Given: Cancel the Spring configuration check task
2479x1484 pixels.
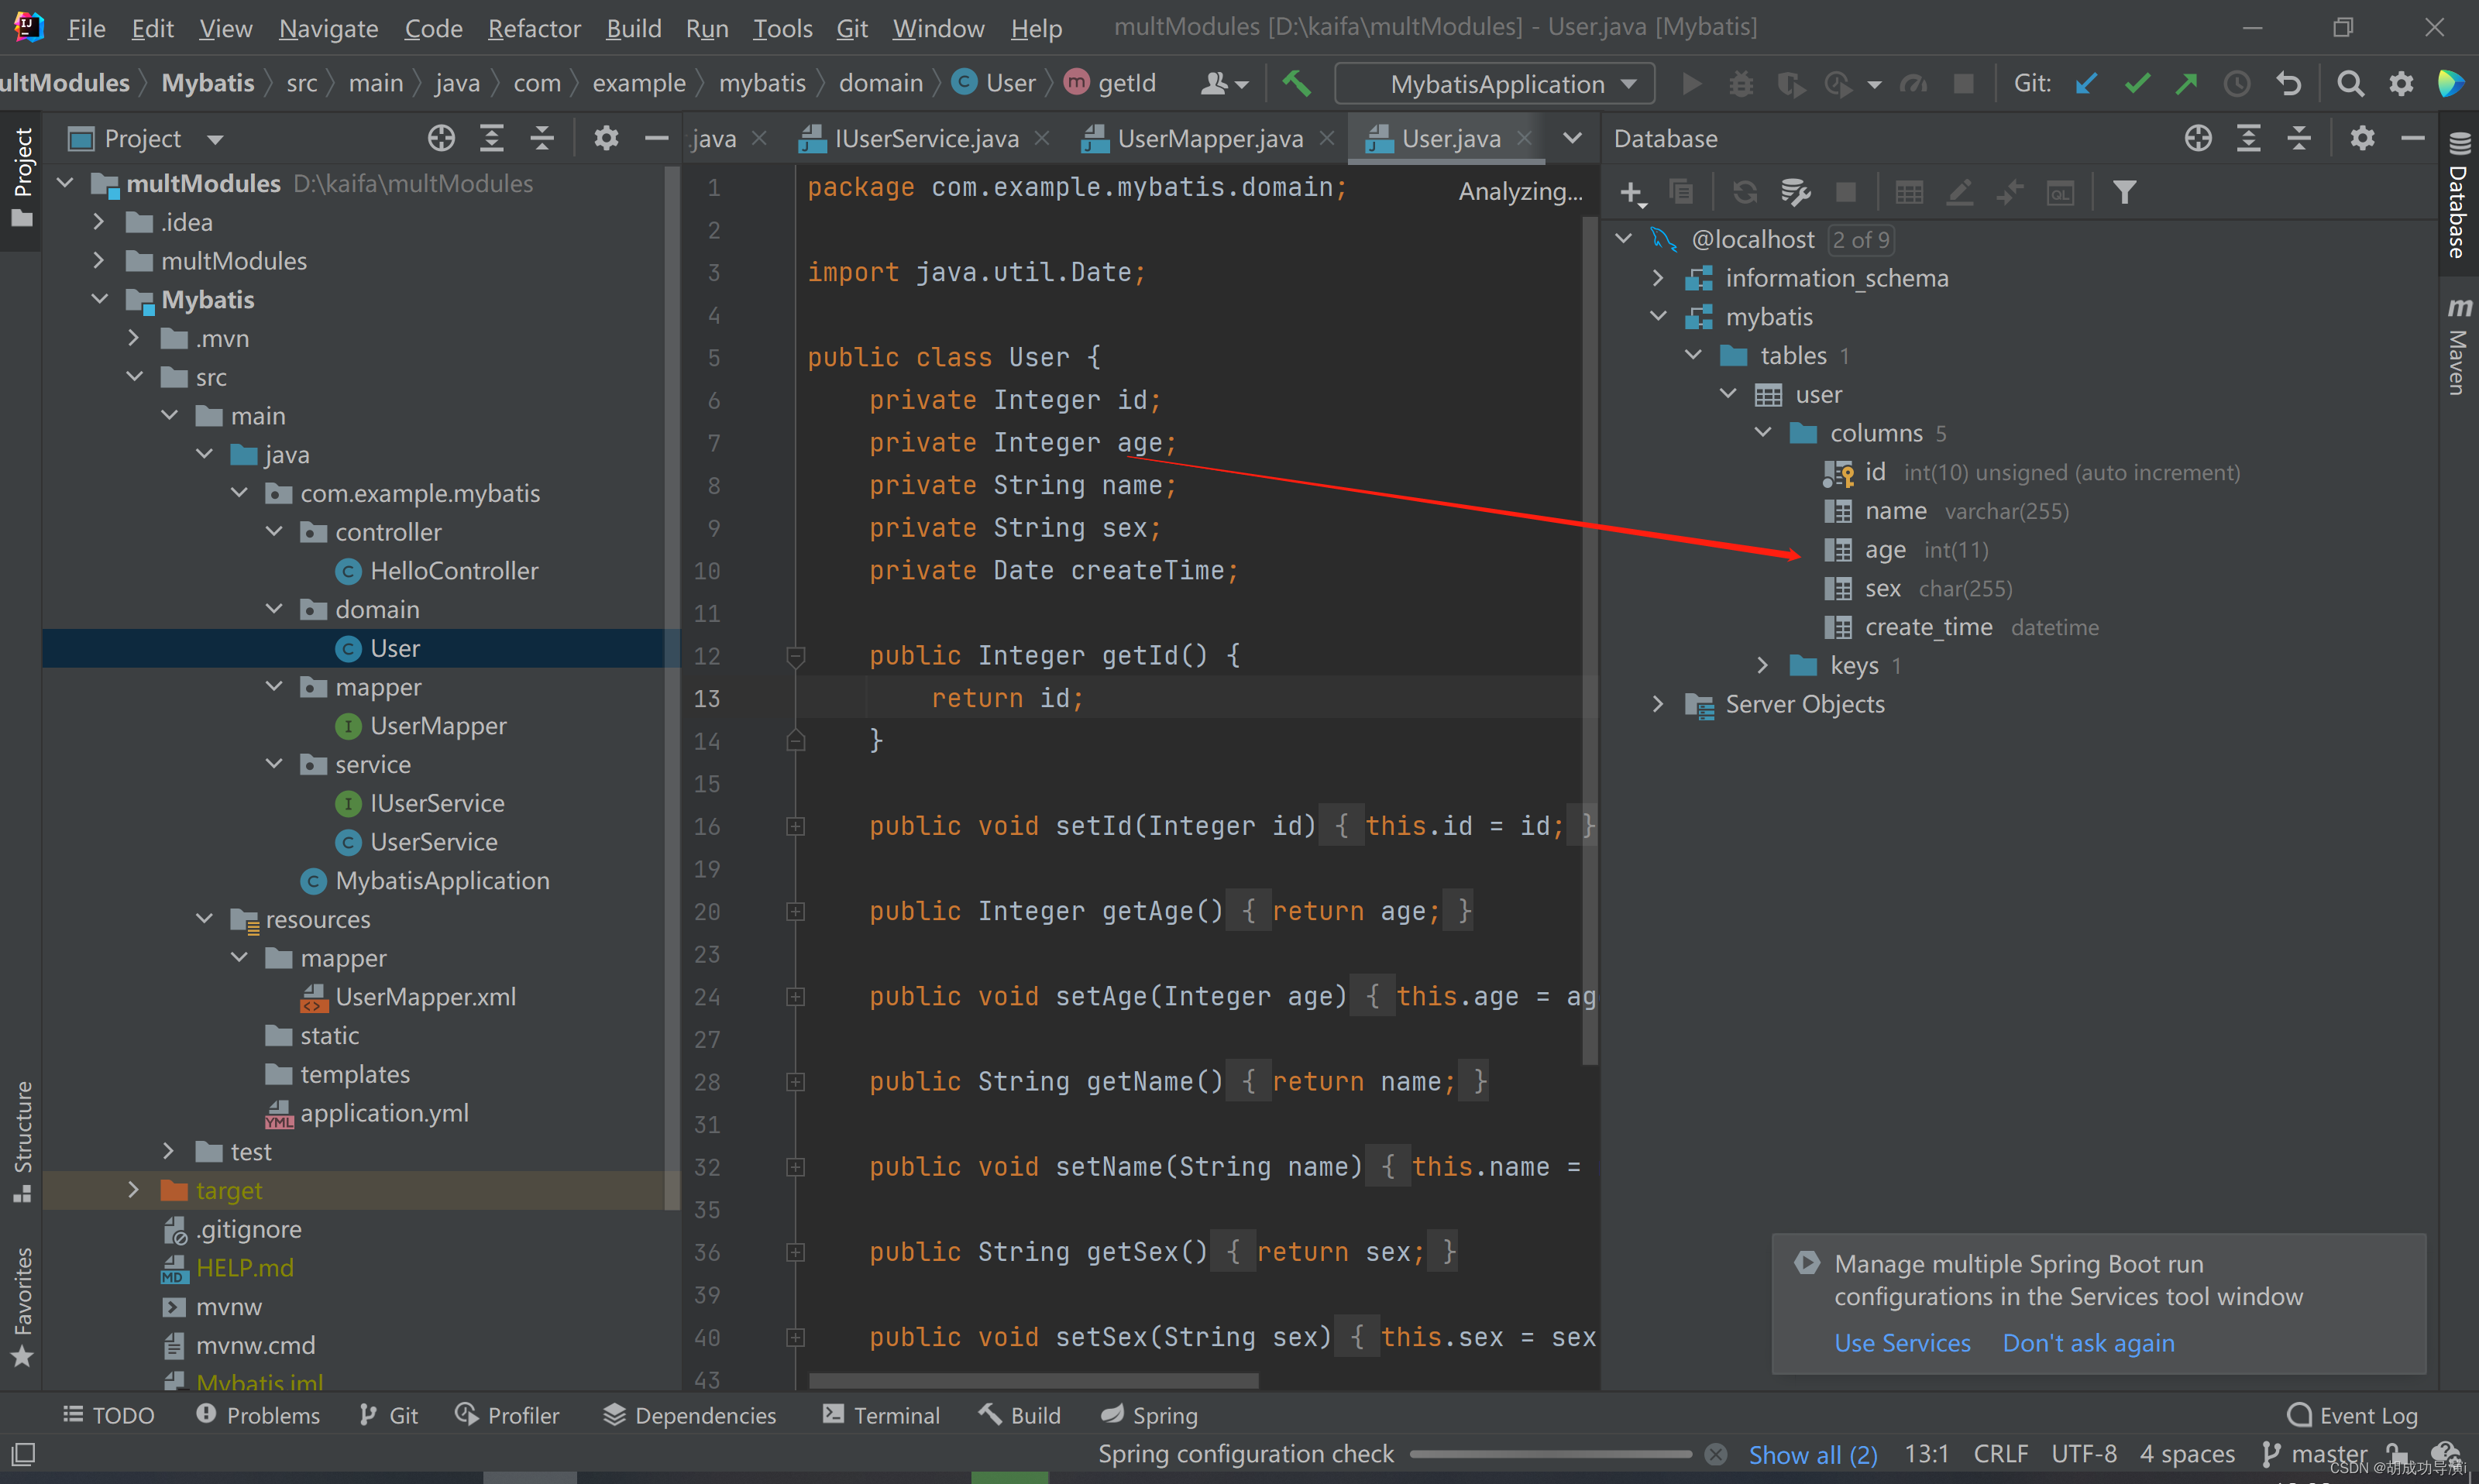Looking at the screenshot, I should 1716,1454.
